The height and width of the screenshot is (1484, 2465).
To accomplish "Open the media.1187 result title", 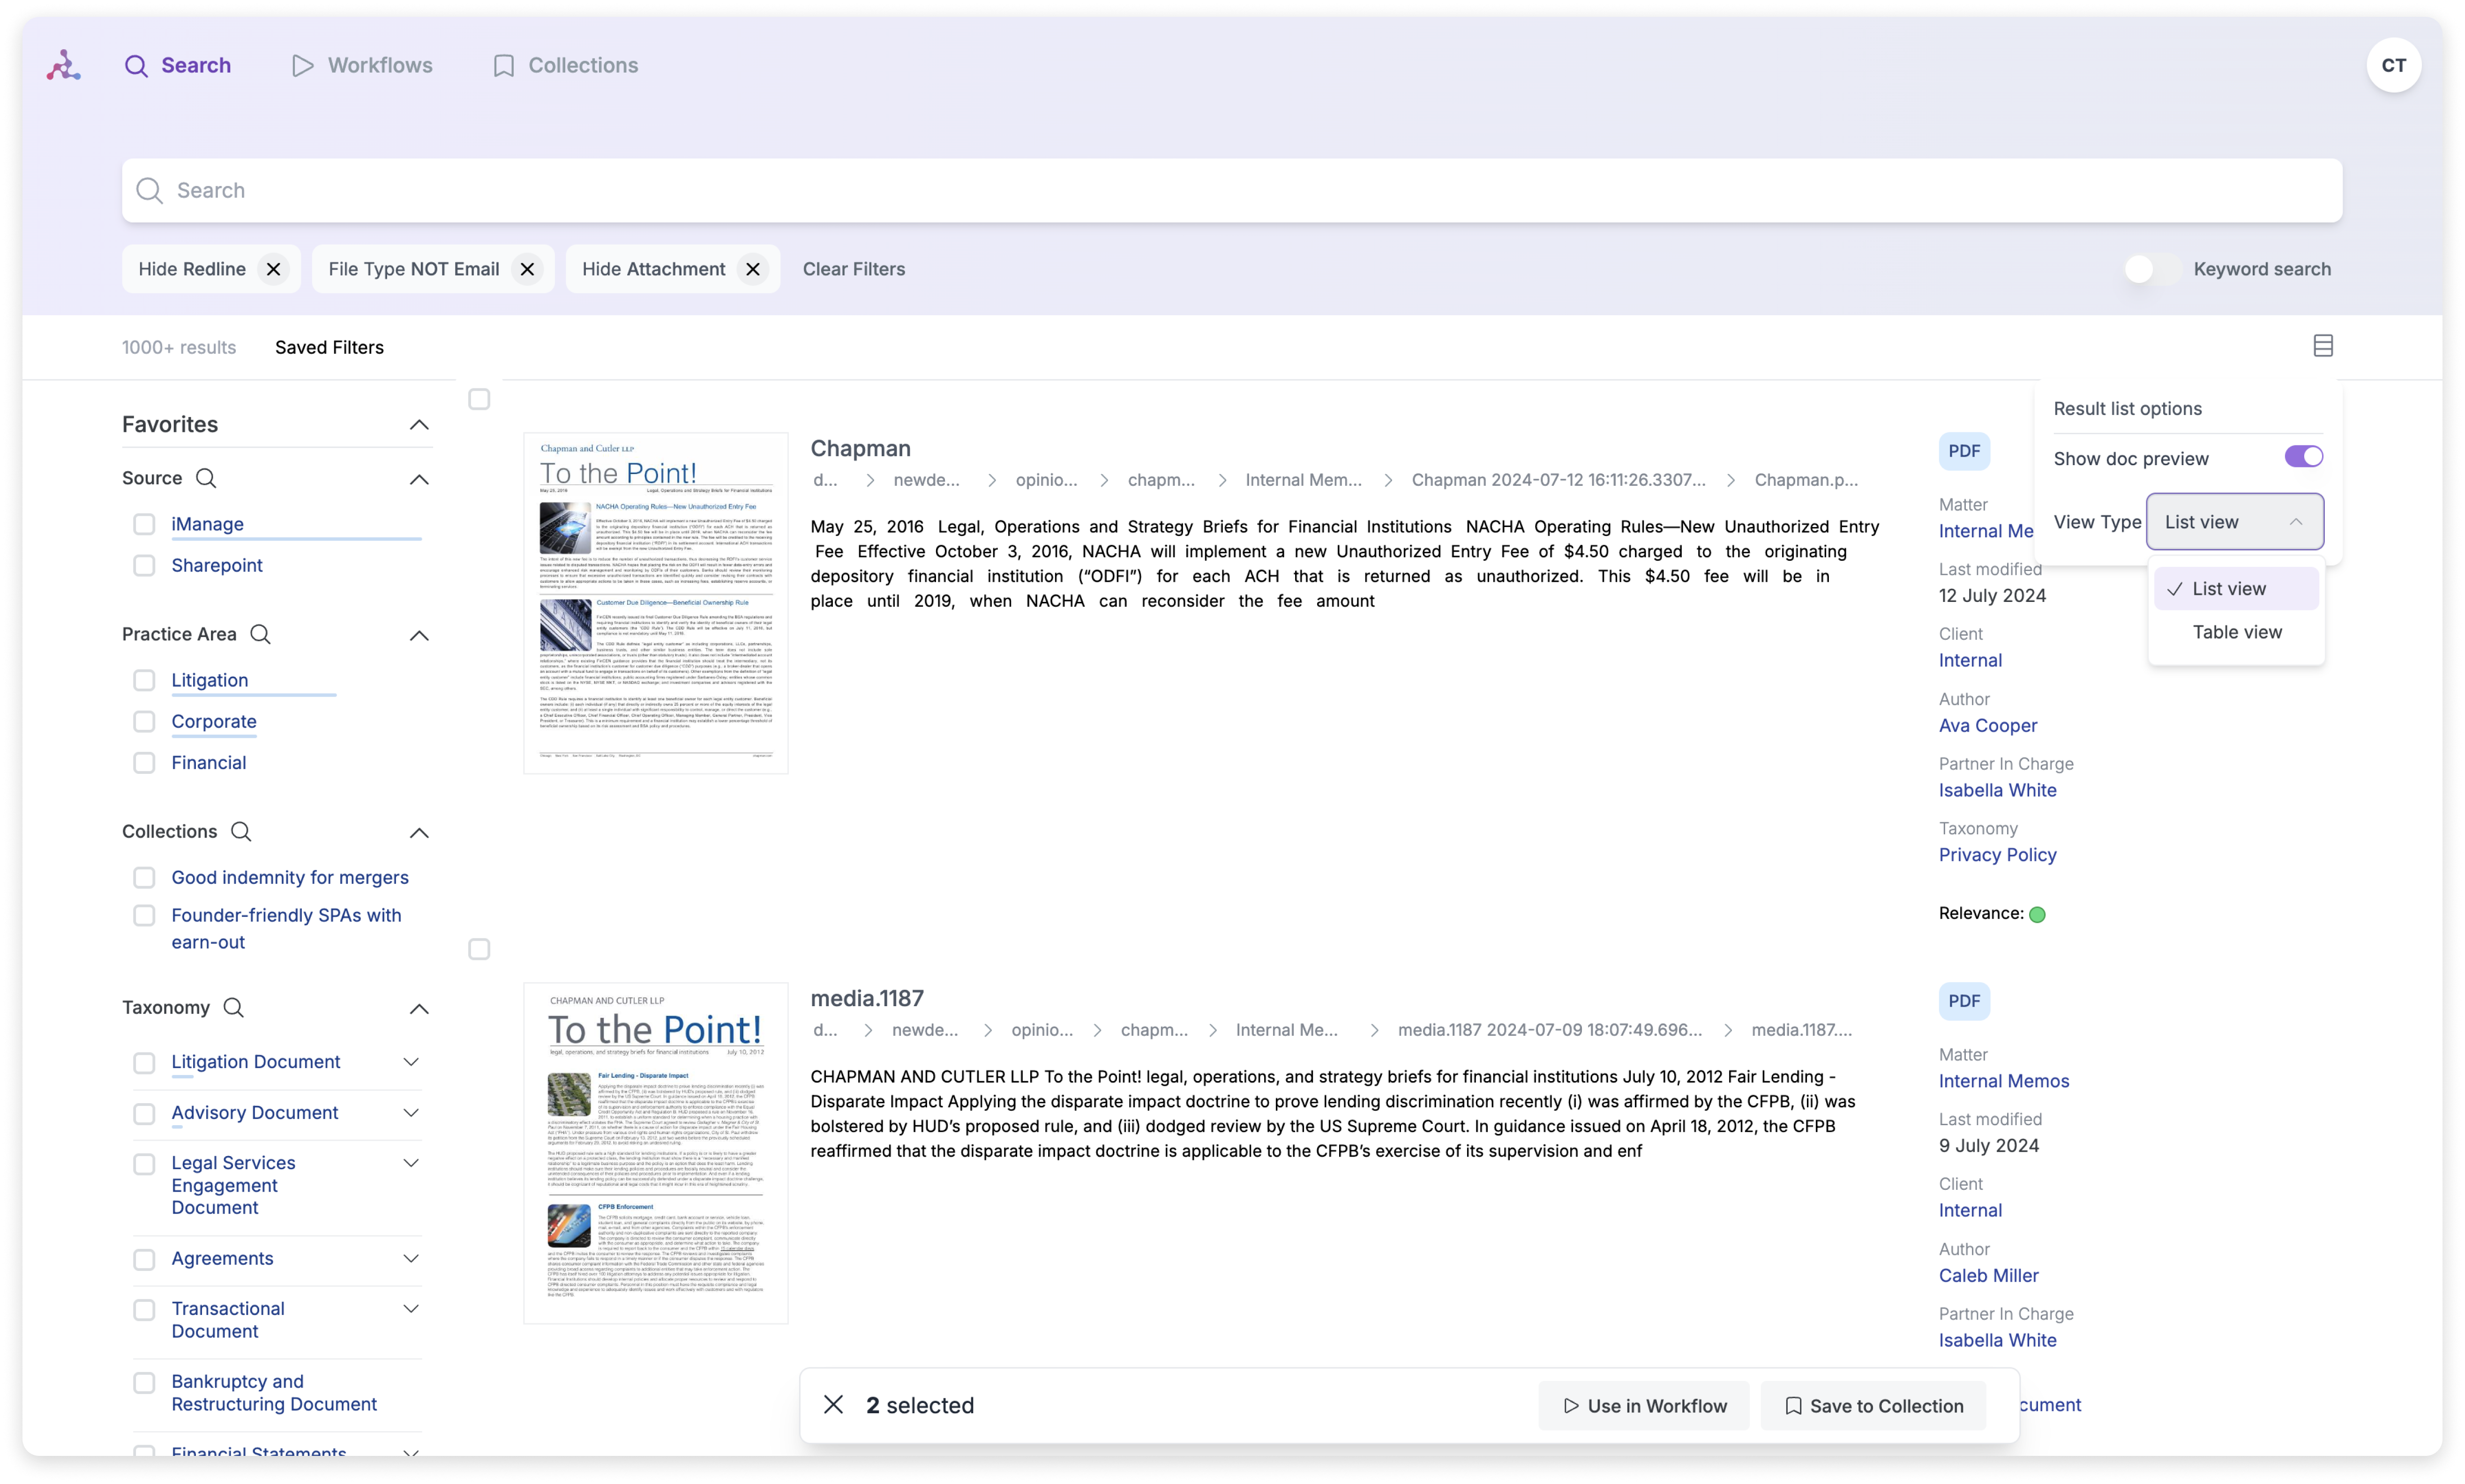I will (867, 998).
